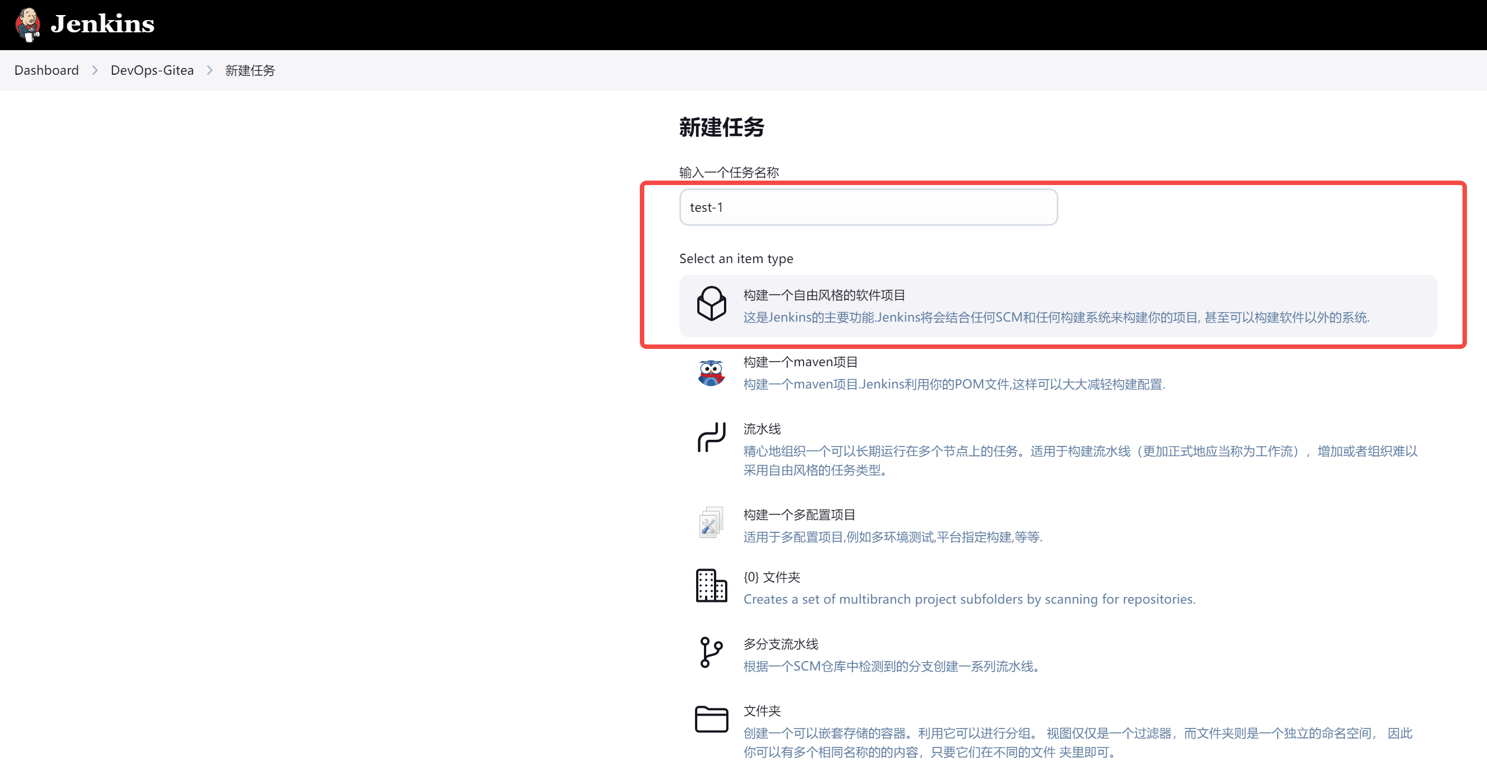Choose 构建一个多配置项目 item type
The width and height of the screenshot is (1487, 777).
799,515
